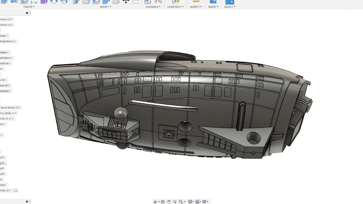Open the CREATE dropdown menu

pos(29,7)
